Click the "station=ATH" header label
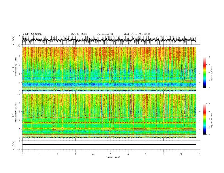Viewport: 224px width, 173px height. (x=105, y=34)
